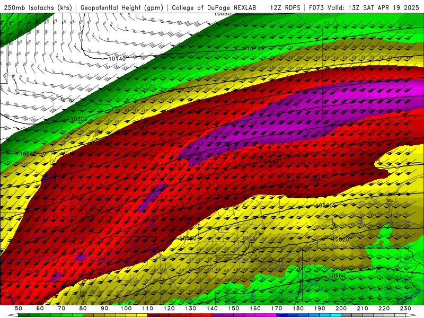Click the 80 value on the color scale
Screen dimensions: 424x318
[x=83, y=308]
